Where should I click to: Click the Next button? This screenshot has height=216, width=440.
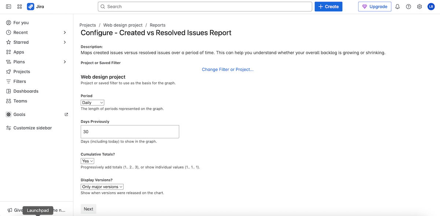(88, 209)
